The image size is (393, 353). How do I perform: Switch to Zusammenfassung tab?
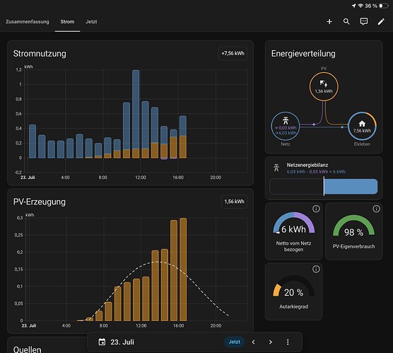pos(28,22)
